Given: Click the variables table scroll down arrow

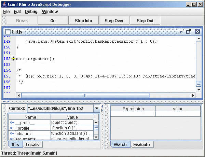Looking at the screenshot, I should [96, 137].
